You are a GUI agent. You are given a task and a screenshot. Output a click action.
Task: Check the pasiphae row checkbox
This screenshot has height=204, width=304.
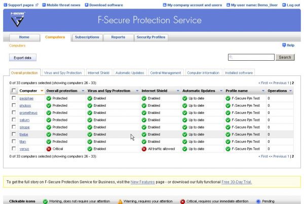point(14,98)
